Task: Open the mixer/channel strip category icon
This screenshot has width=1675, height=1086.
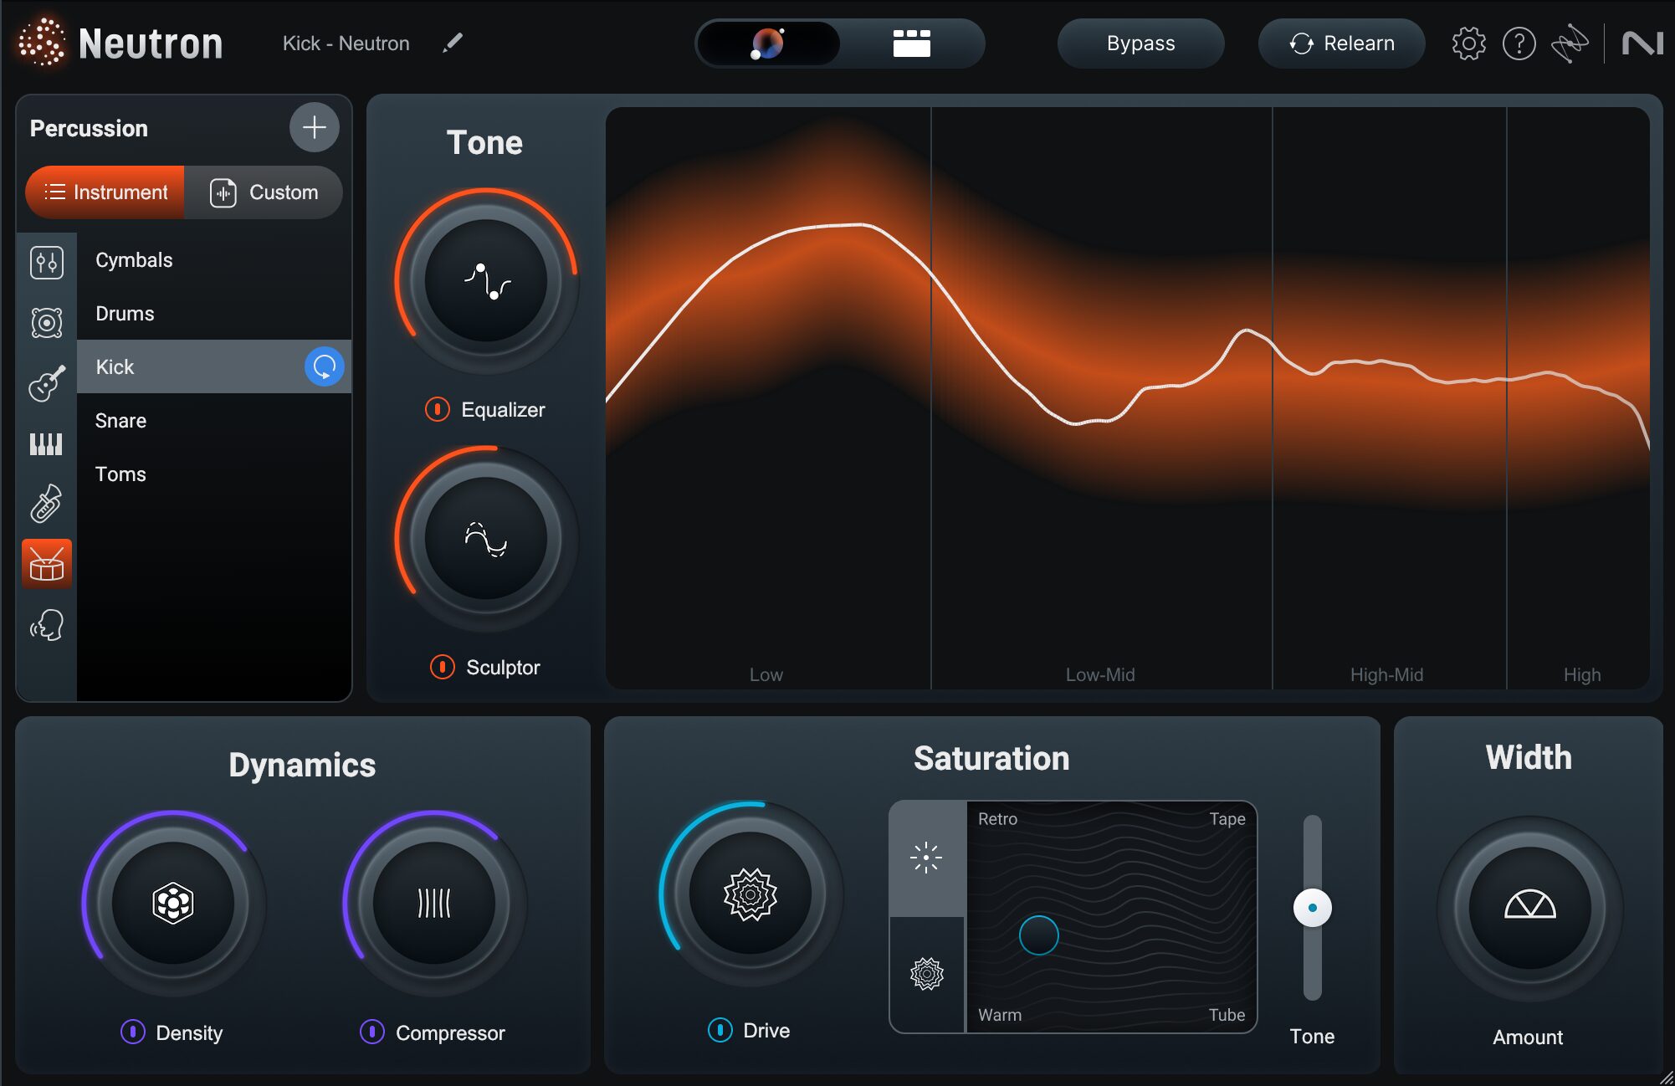Action: pyautogui.click(x=47, y=263)
